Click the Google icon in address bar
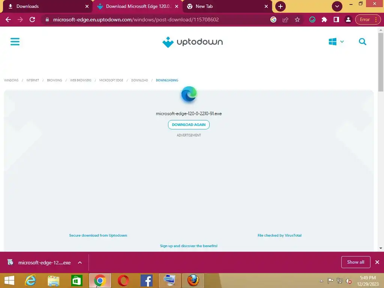 coord(273,19)
